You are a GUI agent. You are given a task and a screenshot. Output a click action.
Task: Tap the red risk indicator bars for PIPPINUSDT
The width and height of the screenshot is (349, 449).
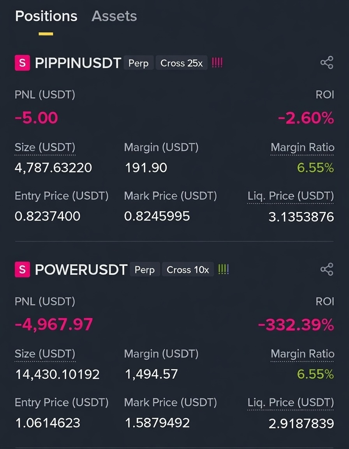tap(217, 63)
